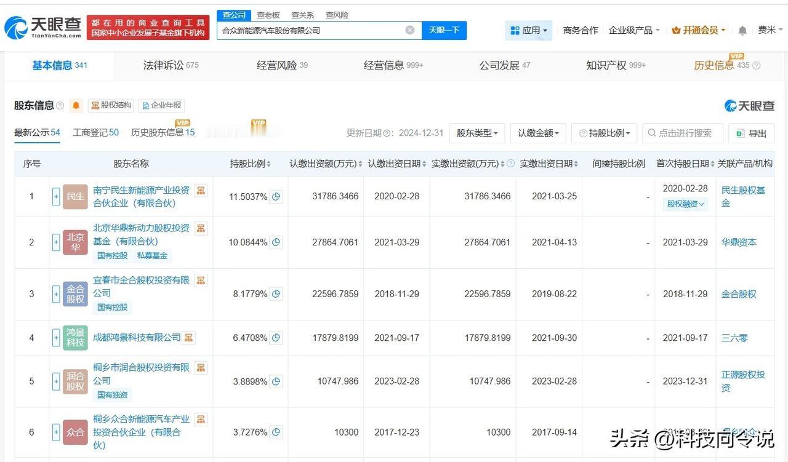
Task: Select the 查老板 search mode tab
Action: click(x=268, y=15)
